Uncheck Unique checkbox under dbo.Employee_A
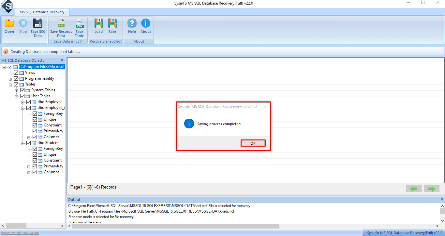445x236 pixels. point(35,119)
